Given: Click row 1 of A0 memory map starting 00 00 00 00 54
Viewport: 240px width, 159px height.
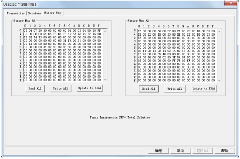Looking at the screenshot, I should pyautogui.click(x=62, y=34).
